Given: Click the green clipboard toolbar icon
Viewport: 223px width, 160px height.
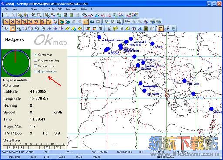Looking at the screenshot, I should click(x=71, y=15).
